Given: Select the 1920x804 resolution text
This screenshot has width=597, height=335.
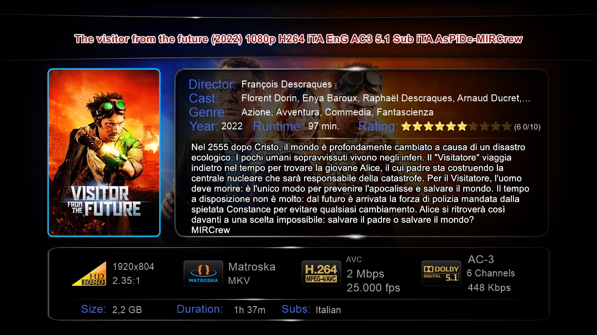Looking at the screenshot, I should pos(133,267).
